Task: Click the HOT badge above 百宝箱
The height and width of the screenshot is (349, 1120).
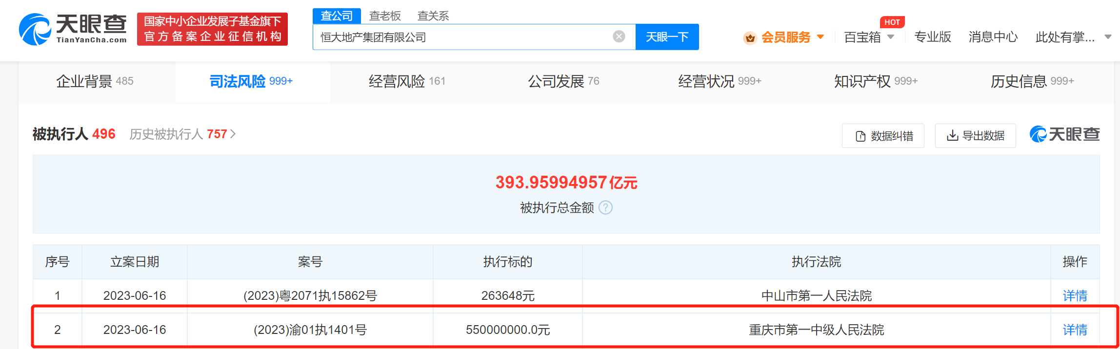Action: click(892, 22)
